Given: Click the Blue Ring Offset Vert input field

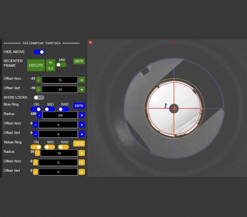Looking at the screenshot, I should pos(58,134).
